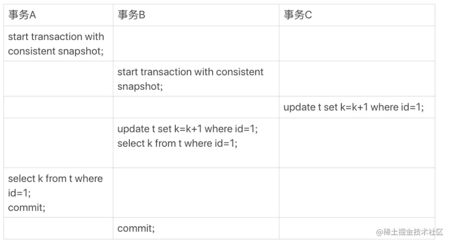This screenshot has height=244, width=451.
Task: Click transaction A's select k from t where statement
Action: tap(55, 186)
